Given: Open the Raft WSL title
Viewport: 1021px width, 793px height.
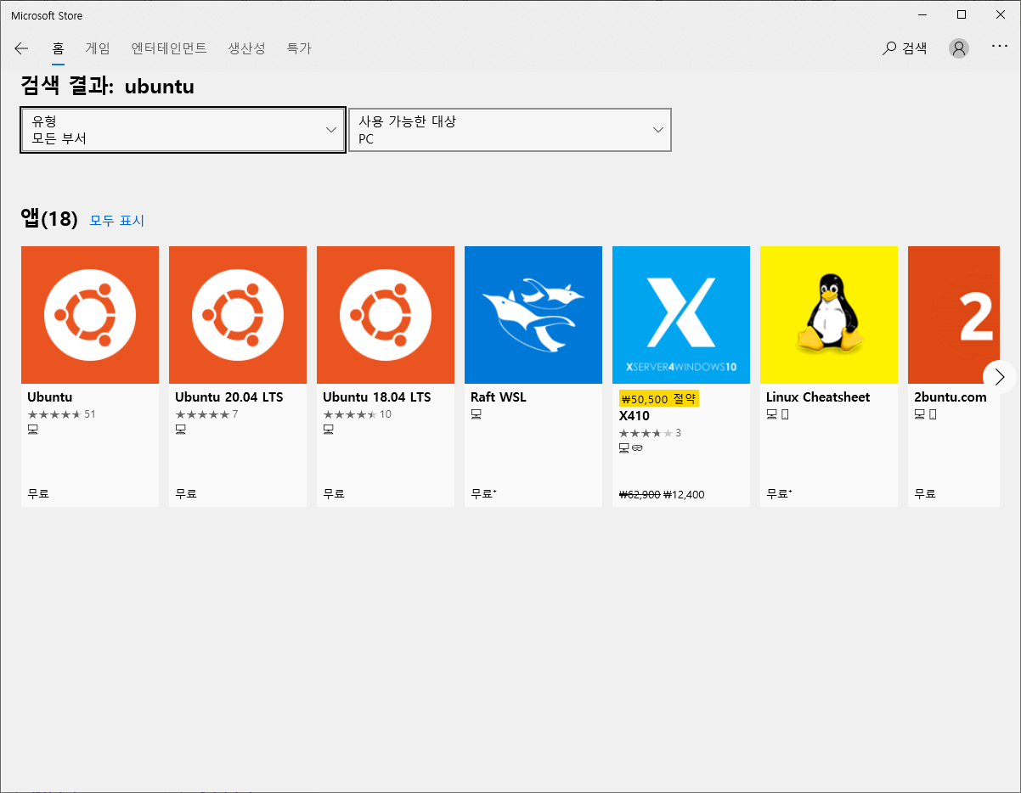Looking at the screenshot, I should click(x=499, y=396).
